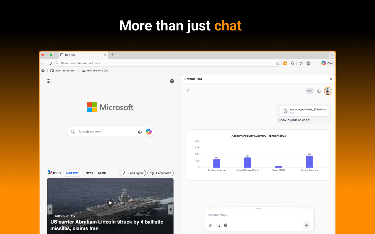
Task: Open the orange ChromePilot extension icon
Action: click(x=285, y=63)
